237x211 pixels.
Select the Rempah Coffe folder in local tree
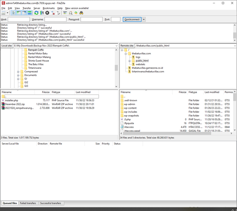(x=36, y=50)
